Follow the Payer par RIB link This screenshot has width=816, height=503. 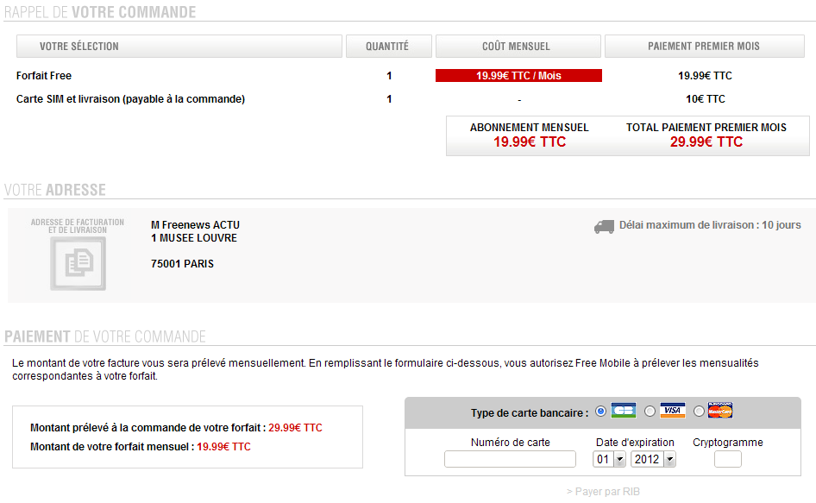coord(603,492)
